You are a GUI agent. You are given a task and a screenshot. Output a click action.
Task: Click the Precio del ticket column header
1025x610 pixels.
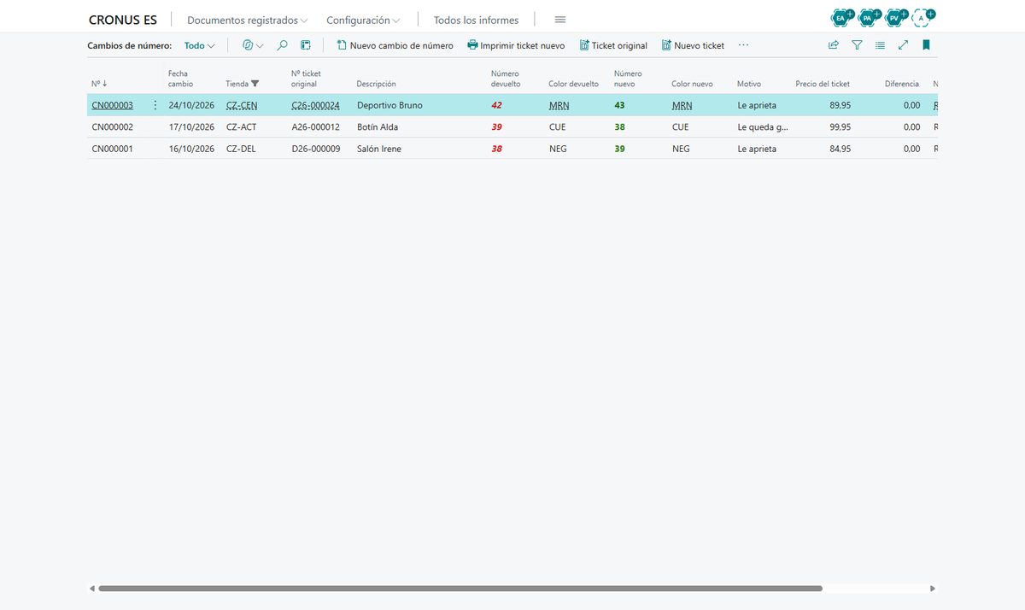(823, 84)
